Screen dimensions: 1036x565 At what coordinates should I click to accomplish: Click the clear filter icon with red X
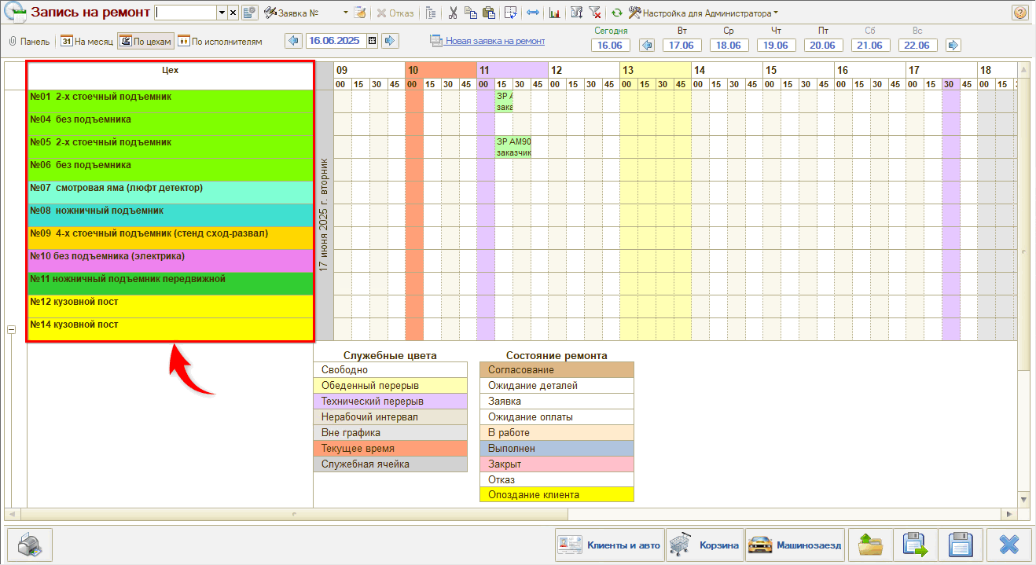tap(595, 13)
